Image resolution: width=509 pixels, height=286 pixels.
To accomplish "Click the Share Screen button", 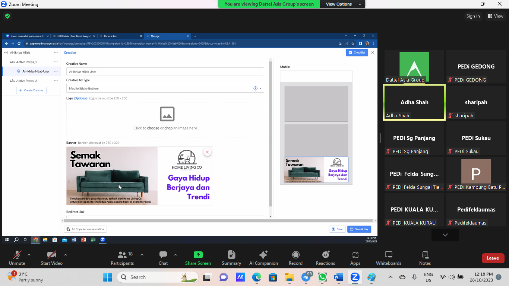I will 198,258.
